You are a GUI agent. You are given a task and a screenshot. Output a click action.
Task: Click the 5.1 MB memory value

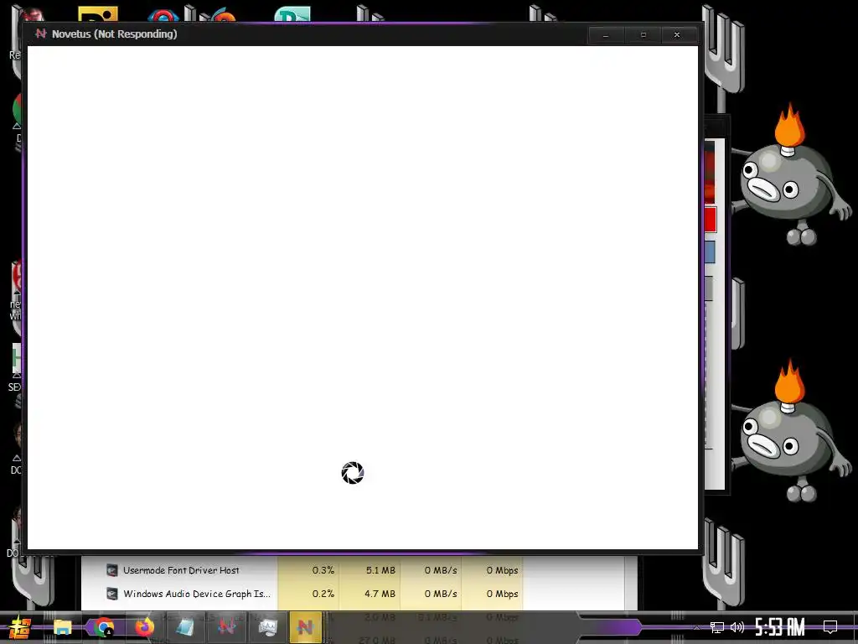click(380, 570)
